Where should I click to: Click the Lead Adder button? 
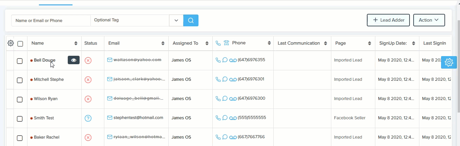388,20
